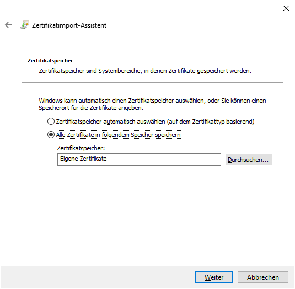Cancel the wizard with Abbrechen
Viewport: 295px width, 289px height.
tap(263, 277)
